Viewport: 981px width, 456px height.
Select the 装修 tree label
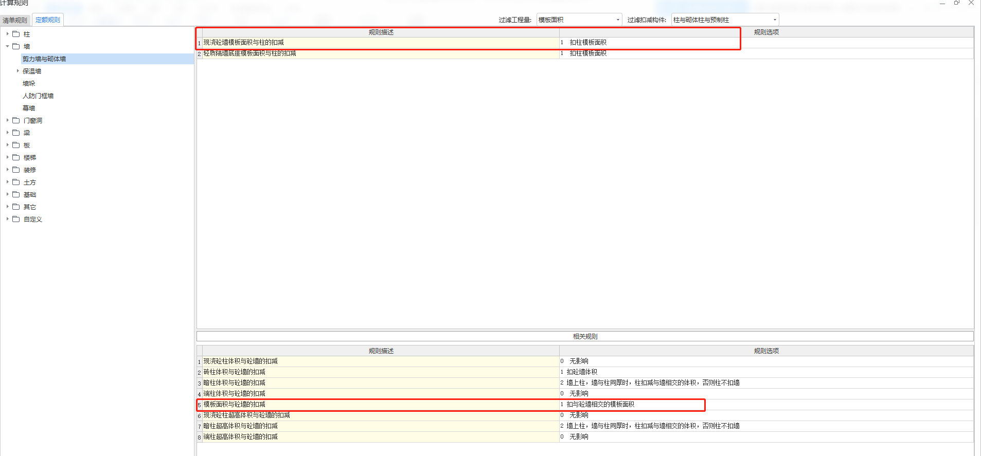[30, 170]
